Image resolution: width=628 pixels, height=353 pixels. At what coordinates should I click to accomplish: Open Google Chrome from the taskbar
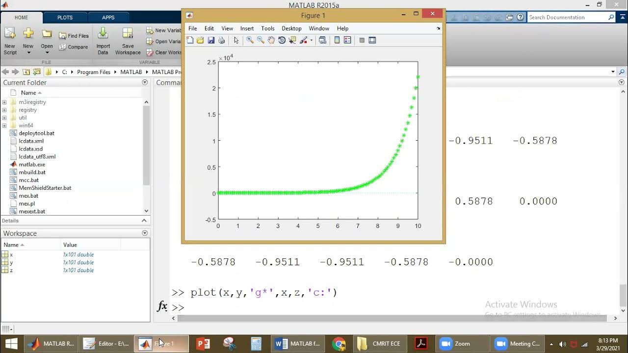339,344
